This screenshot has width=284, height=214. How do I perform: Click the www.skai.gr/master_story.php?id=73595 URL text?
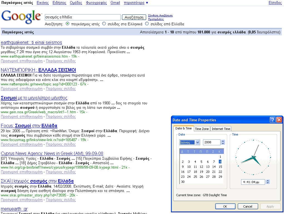[x=33, y=195]
